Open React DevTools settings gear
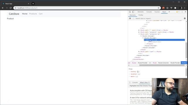The width and height of the screenshot is (188, 105). (x=185, y=18)
